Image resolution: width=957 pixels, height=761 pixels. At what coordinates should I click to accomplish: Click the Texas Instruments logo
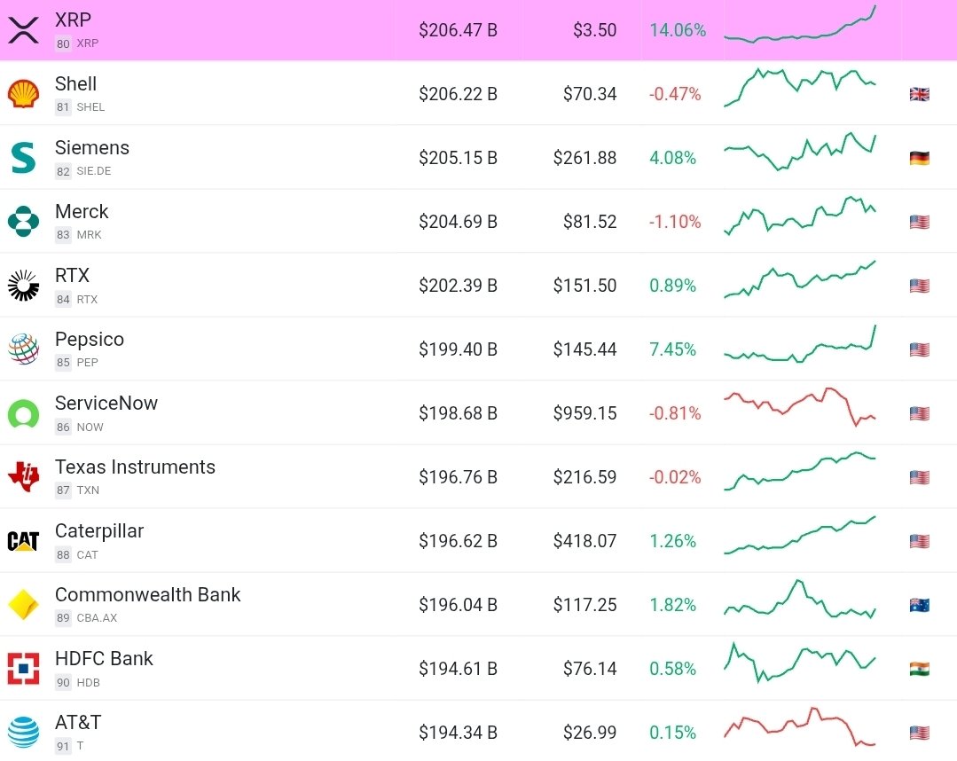(x=23, y=476)
